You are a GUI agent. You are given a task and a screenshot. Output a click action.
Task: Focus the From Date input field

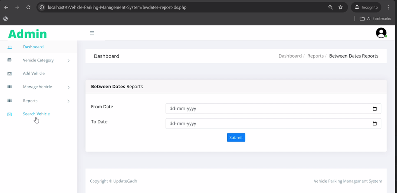(273, 109)
